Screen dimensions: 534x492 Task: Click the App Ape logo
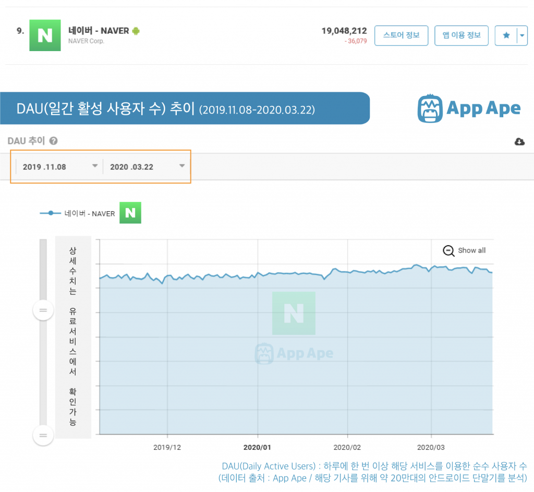click(x=469, y=109)
